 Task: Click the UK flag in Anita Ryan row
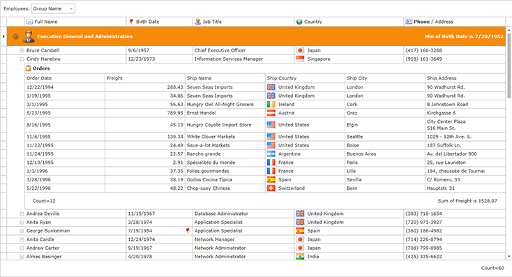300,222
